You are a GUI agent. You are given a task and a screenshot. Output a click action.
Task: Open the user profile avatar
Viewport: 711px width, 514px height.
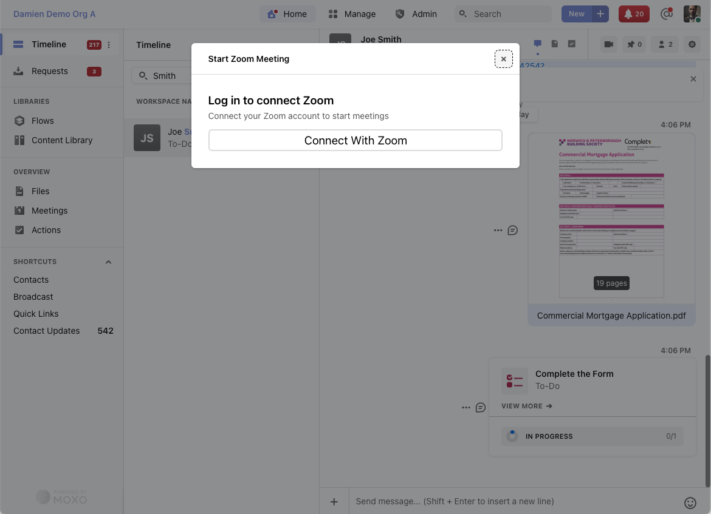coord(692,14)
